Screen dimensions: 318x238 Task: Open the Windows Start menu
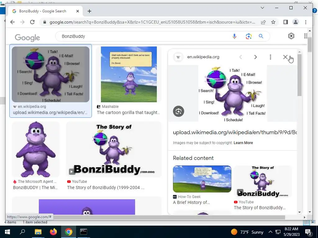[x=7, y=232]
